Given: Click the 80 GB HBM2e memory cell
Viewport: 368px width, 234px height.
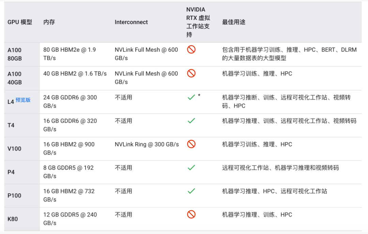Looking at the screenshot, I should click(70, 54).
